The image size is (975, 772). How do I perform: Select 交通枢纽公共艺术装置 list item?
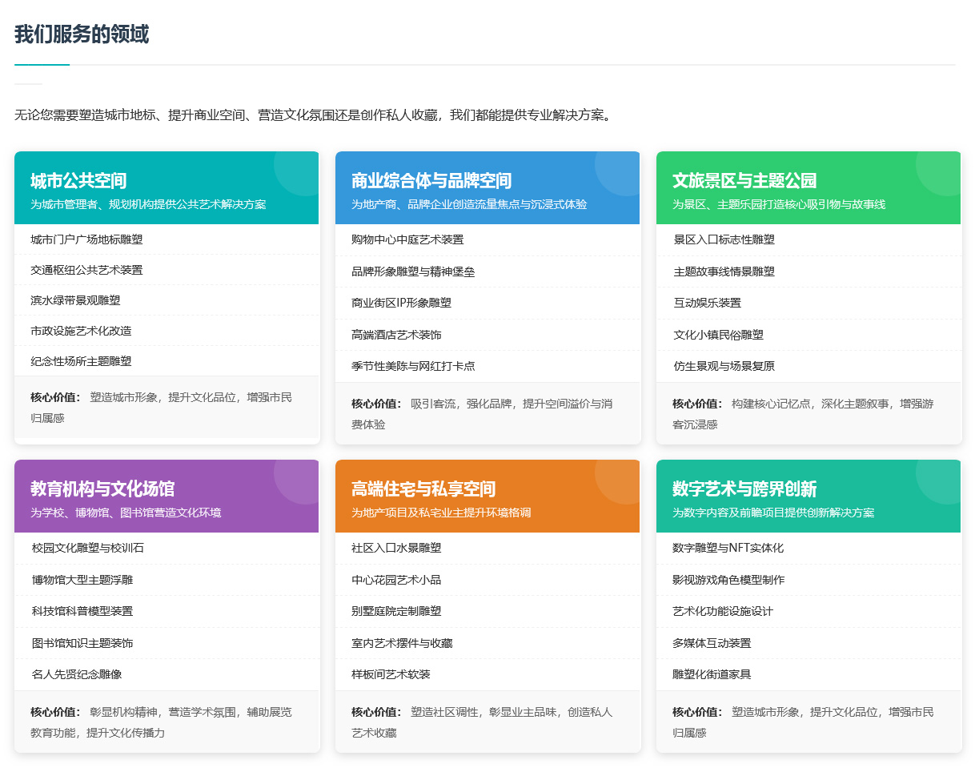pyautogui.click(x=86, y=270)
